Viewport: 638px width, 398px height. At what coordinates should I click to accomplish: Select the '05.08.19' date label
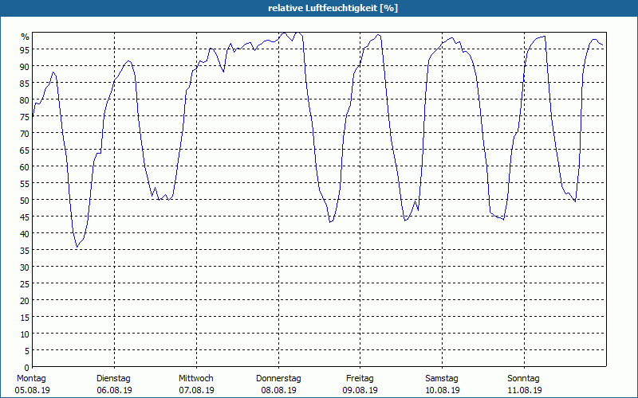click(33, 390)
